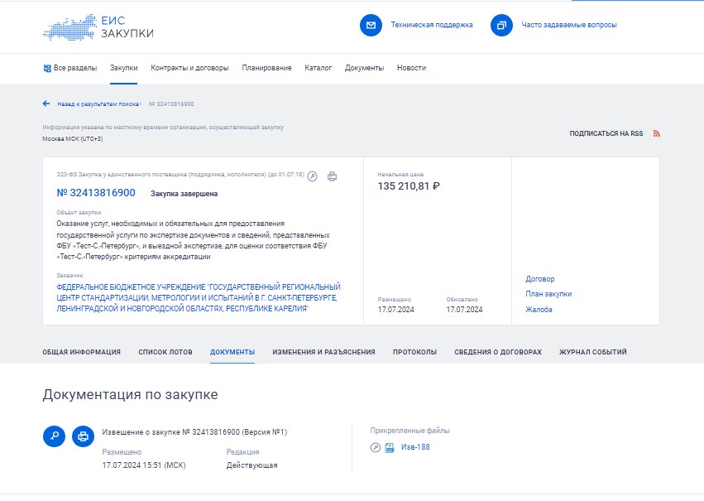Select Планирование in the top menu
The width and height of the screenshot is (704, 501).
click(x=266, y=66)
